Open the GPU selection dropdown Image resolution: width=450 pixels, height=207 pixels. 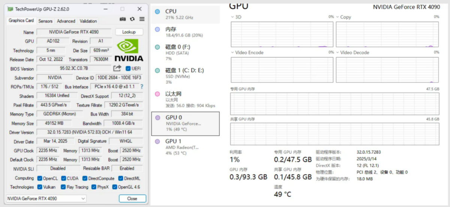[46, 198]
